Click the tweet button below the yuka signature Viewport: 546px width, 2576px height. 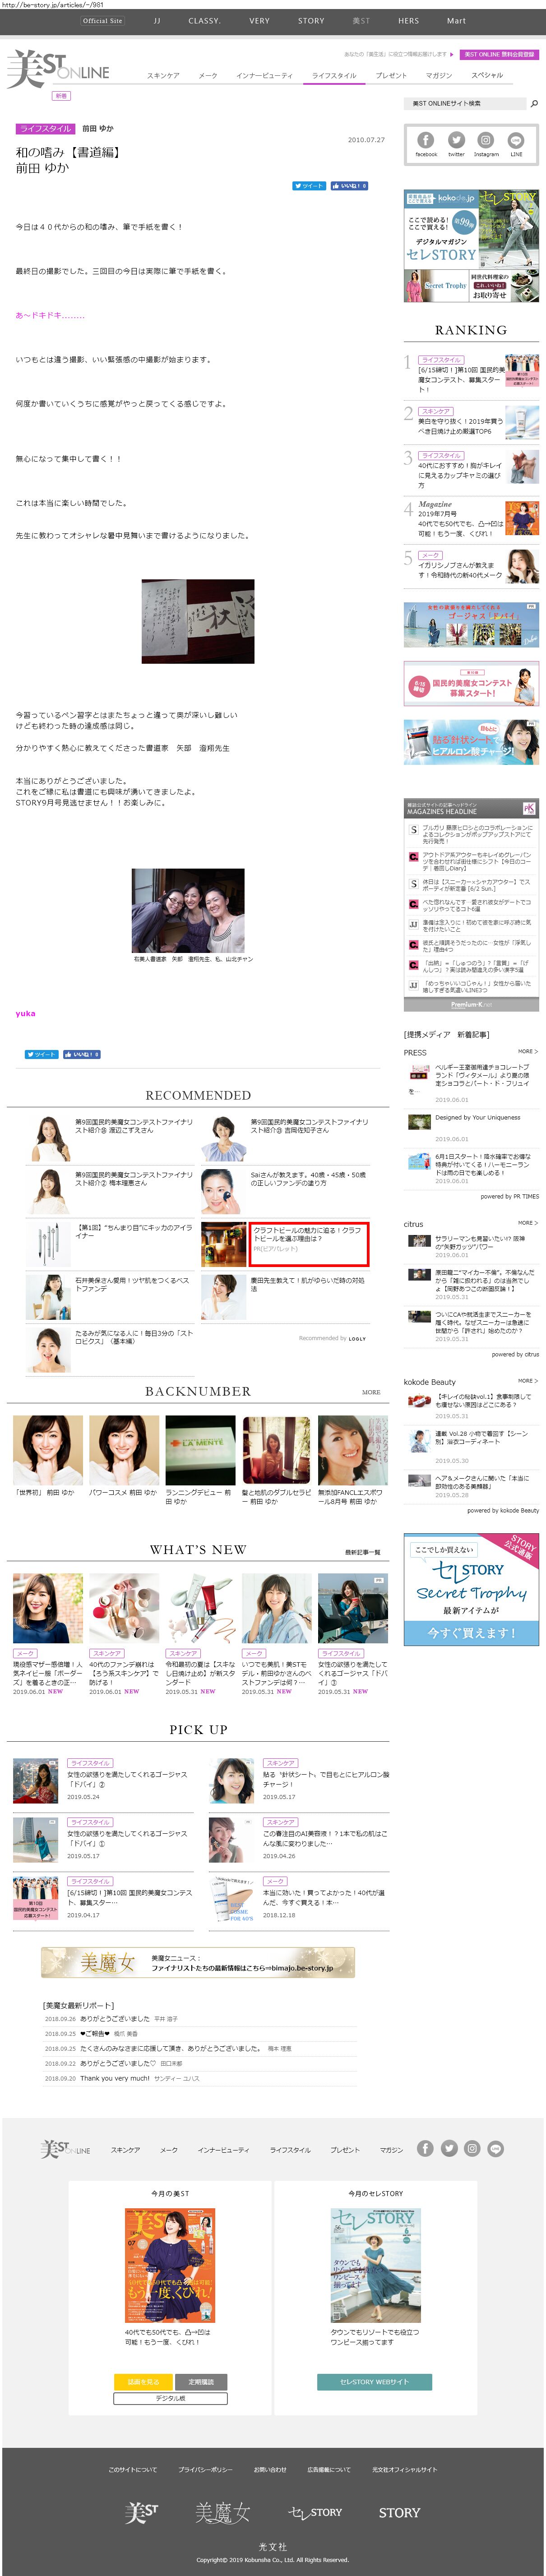(41, 1054)
